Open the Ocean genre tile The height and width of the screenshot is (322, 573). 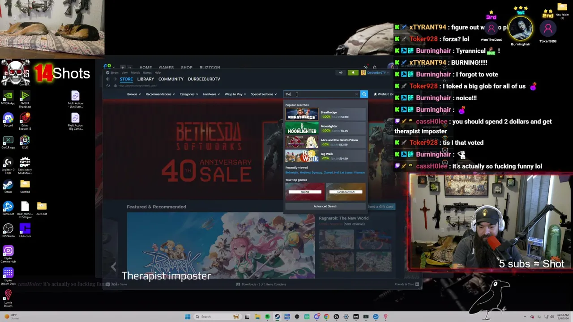[x=305, y=191]
